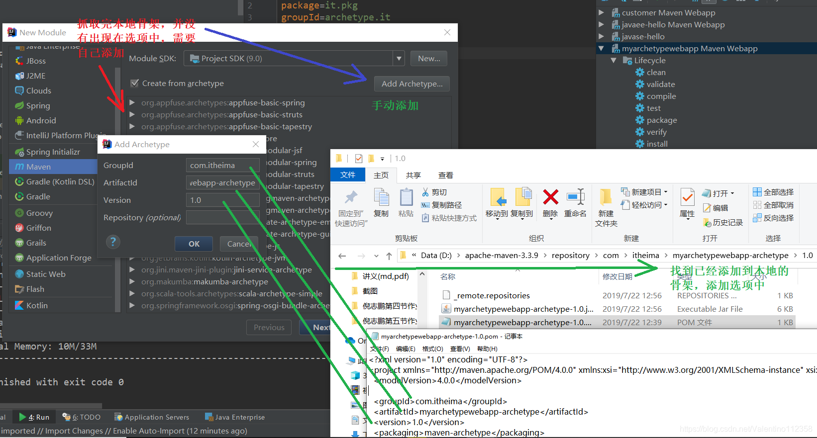This screenshot has width=817, height=438.
Task: Click the Explorer back navigation arrow
Action: 342,256
